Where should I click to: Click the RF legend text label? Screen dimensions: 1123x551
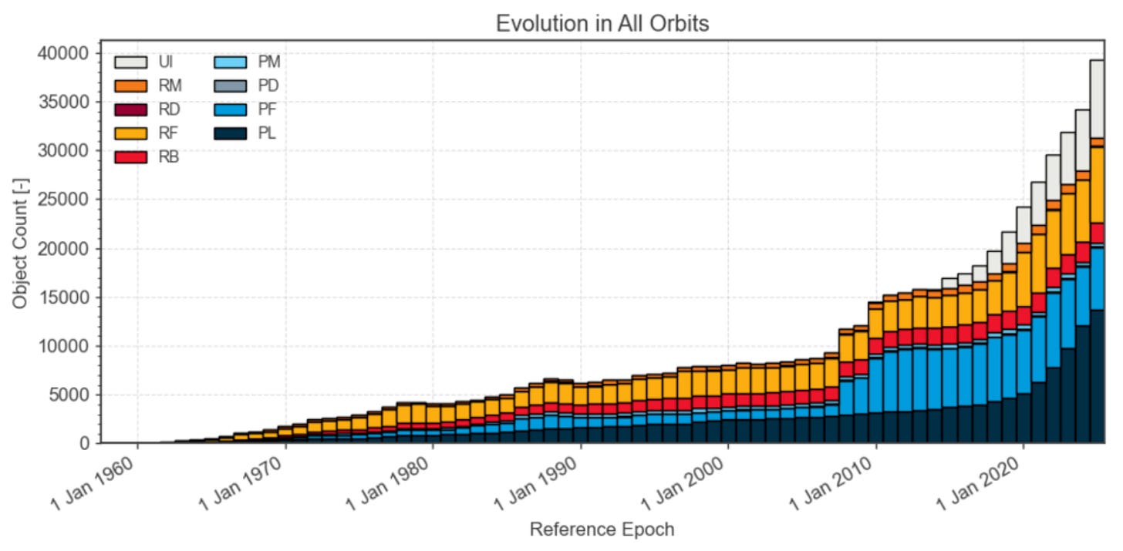167,133
